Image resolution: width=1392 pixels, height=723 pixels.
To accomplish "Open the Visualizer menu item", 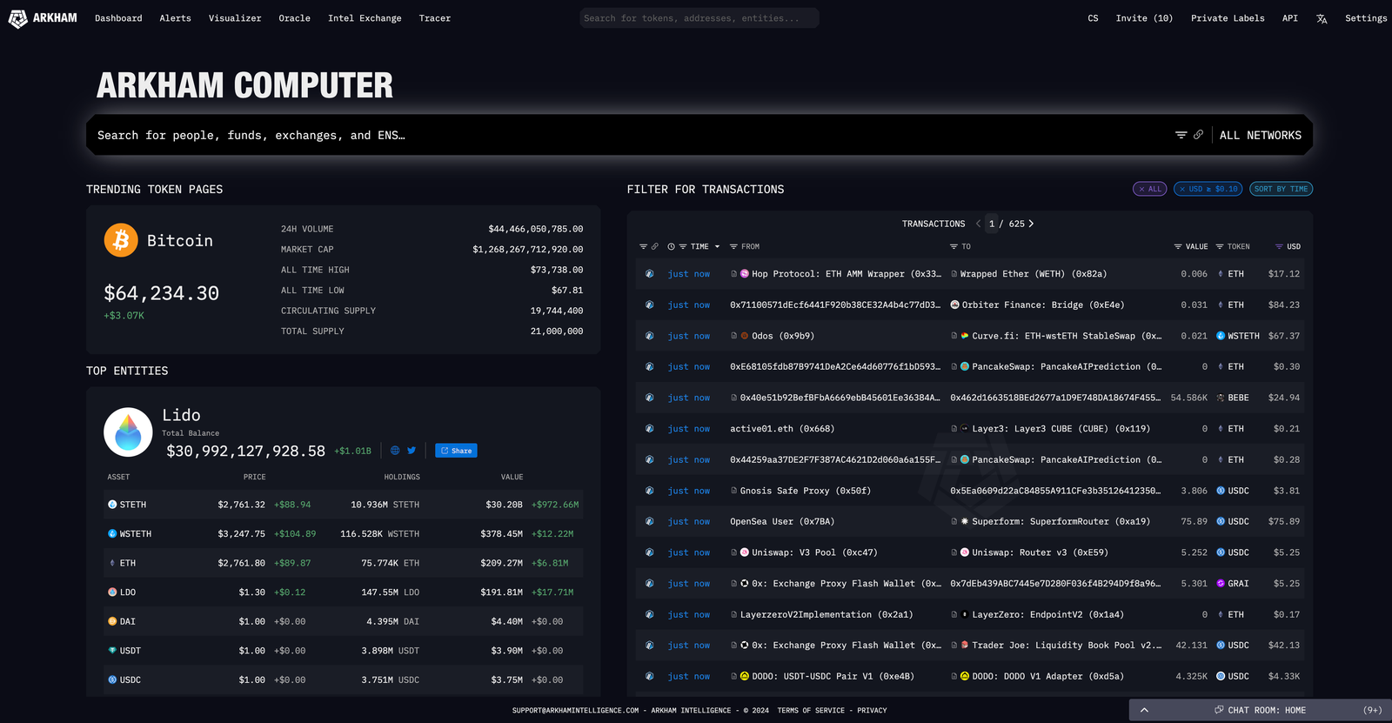I will (235, 18).
